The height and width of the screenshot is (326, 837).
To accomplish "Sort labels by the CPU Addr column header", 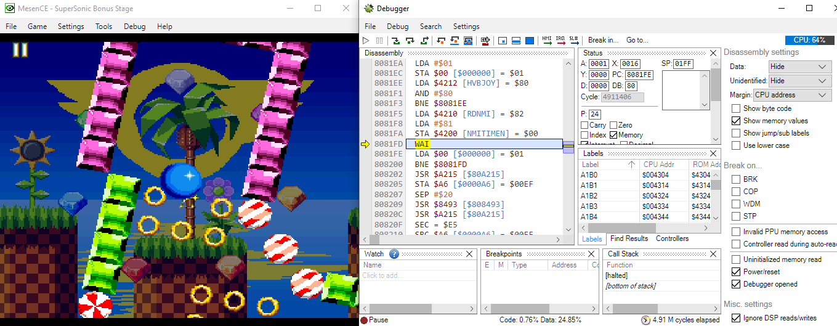I will [x=663, y=165].
